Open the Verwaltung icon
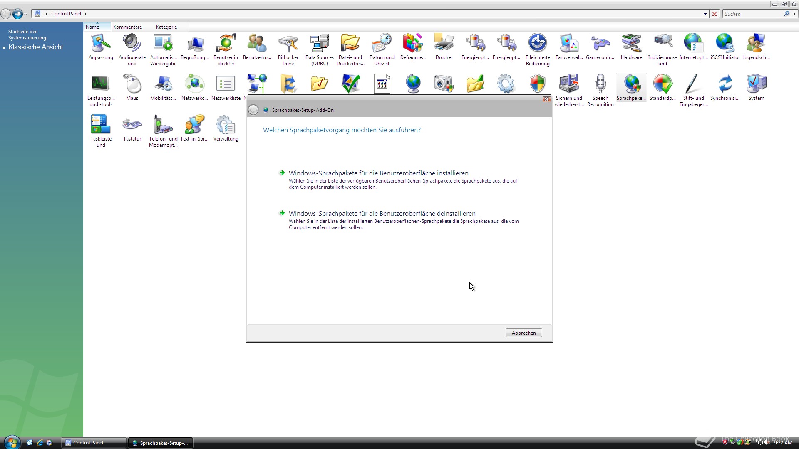This screenshot has width=799, height=449. pos(226,128)
